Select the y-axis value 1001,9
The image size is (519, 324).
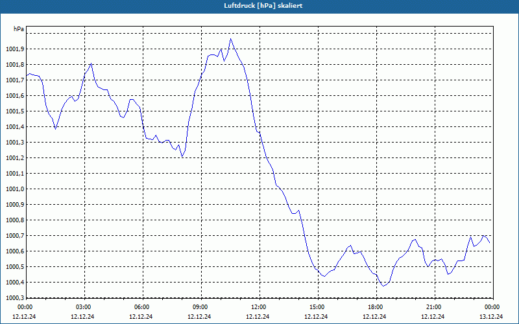pos(15,49)
